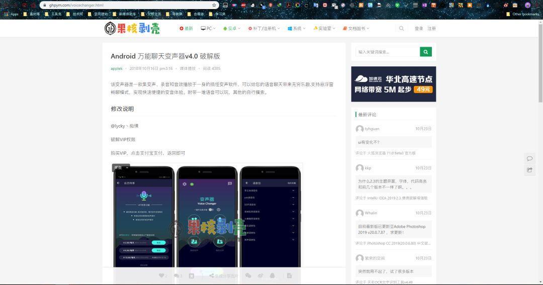The width and height of the screenshot is (543, 285).
Task: Open the 最新 navigation item
Action: (x=186, y=29)
